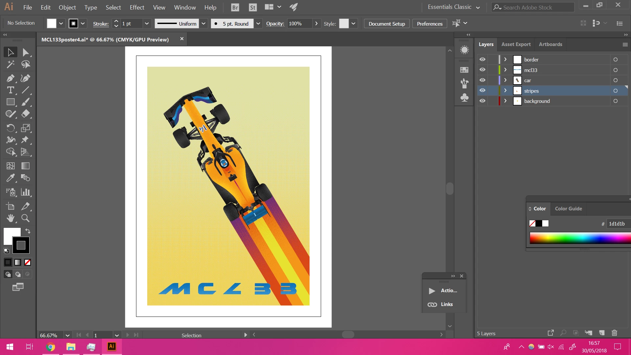This screenshot has height=355, width=631.
Task: Choose the Eyedropper tool
Action: pyautogui.click(x=10, y=178)
